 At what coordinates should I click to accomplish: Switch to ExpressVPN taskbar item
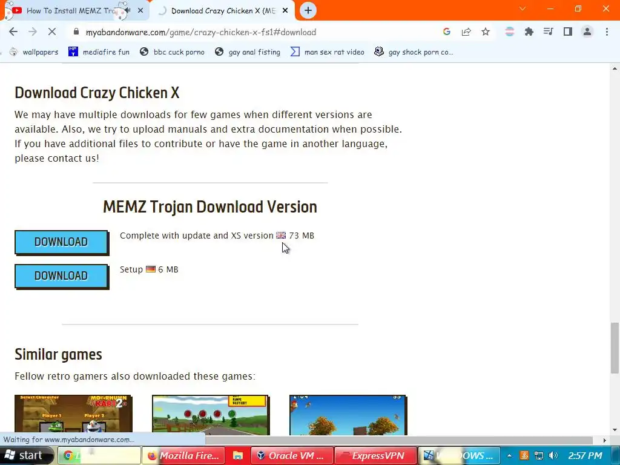(376, 455)
